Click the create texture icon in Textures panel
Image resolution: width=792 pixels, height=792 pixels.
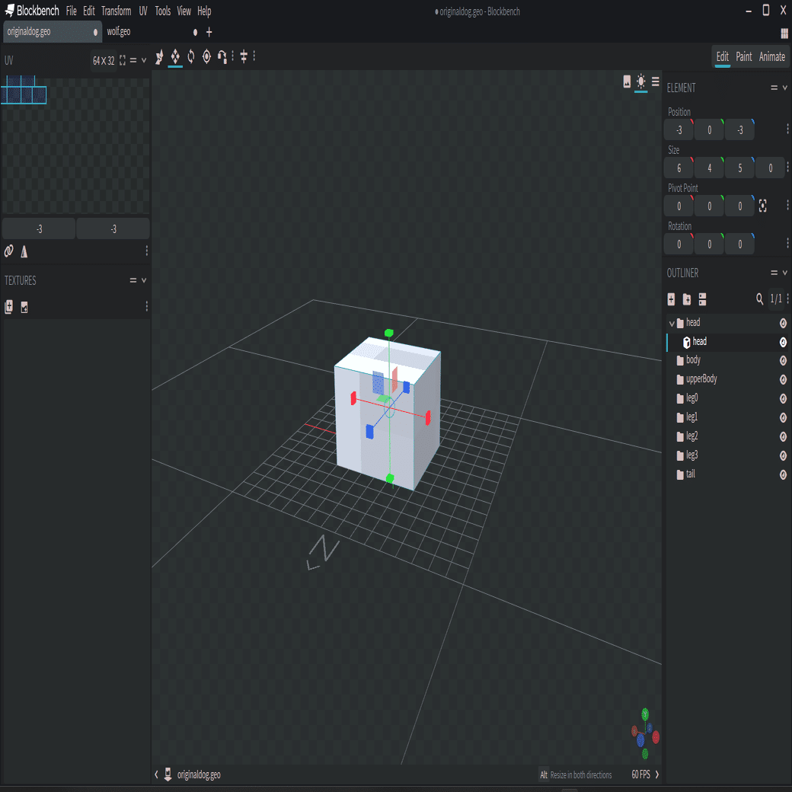[24, 307]
